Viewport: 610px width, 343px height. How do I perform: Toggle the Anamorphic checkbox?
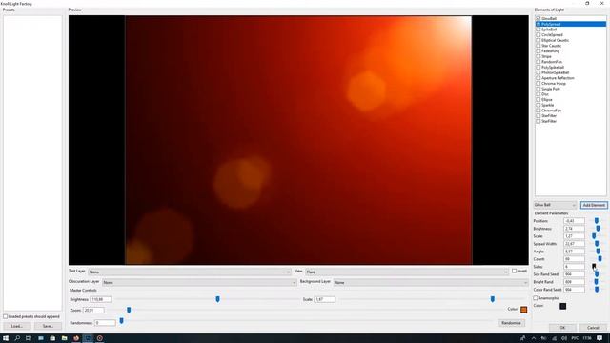(x=536, y=298)
